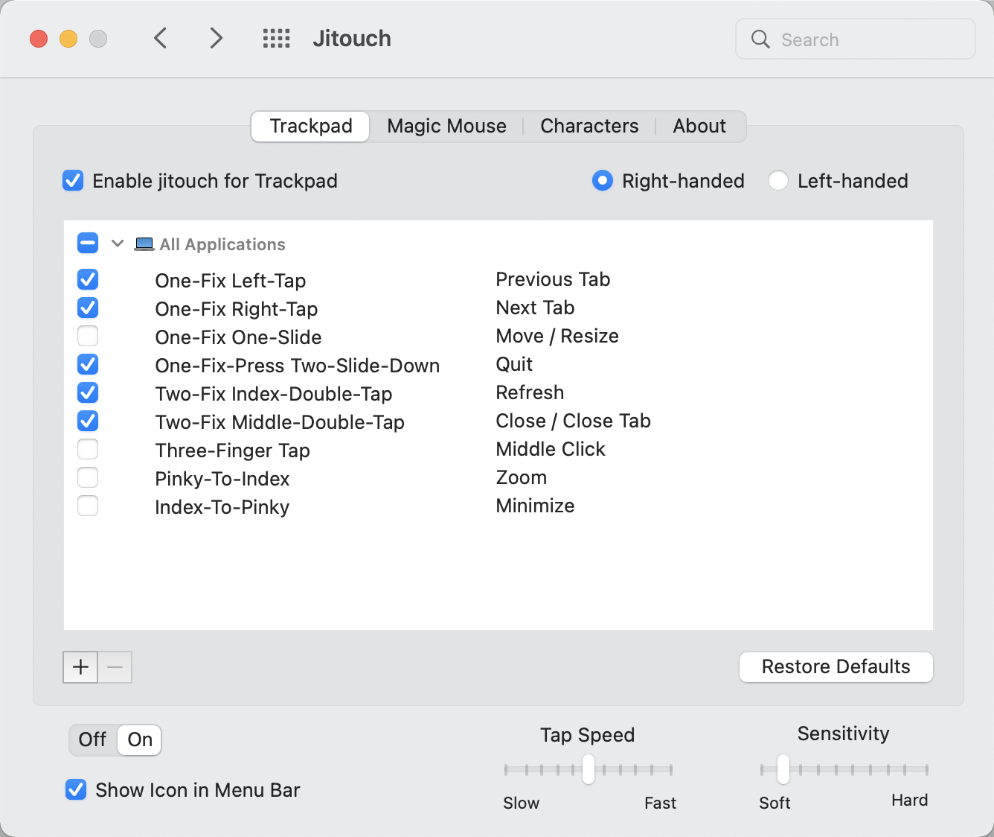Click the All Applications group label
Screen dimensions: 994x837
coord(222,244)
